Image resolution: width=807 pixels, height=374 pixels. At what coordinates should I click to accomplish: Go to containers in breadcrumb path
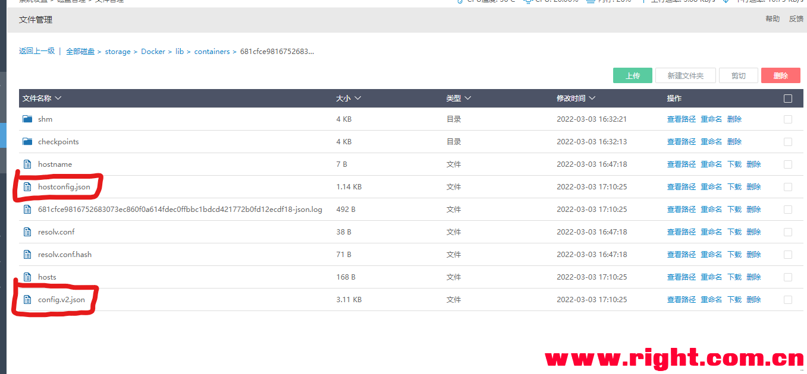[212, 52]
